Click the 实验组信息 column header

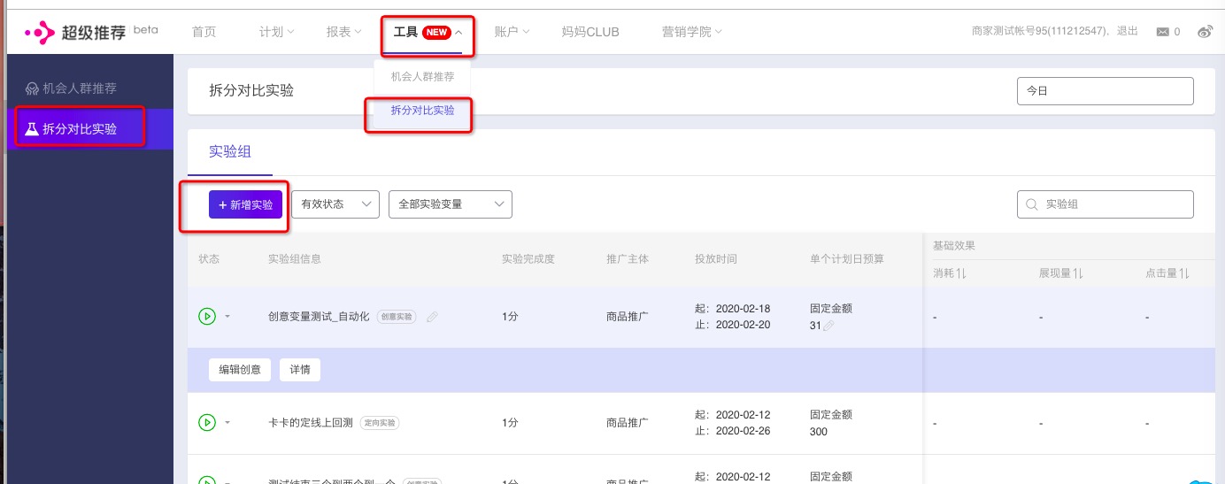click(295, 259)
